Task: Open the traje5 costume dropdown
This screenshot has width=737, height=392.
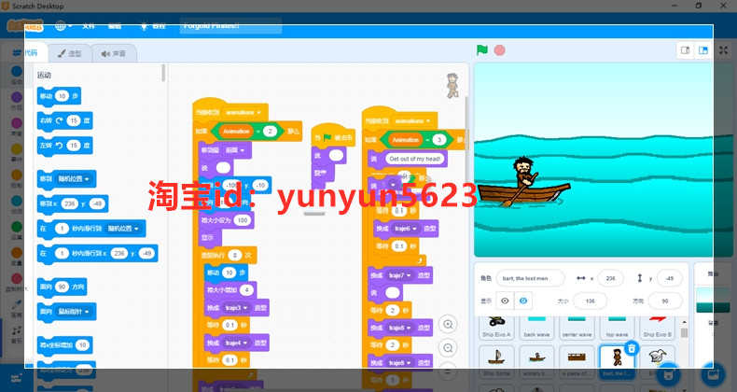Action: click(399, 328)
